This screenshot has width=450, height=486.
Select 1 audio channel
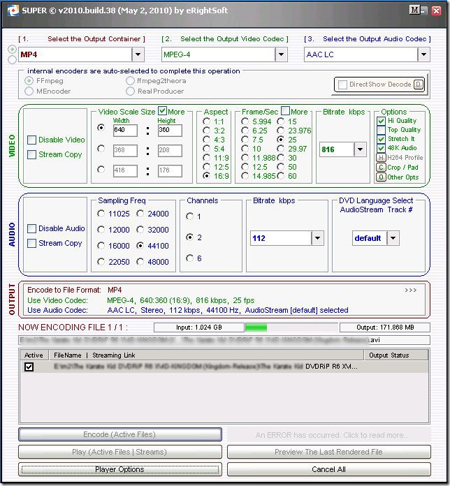pyautogui.click(x=189, y=216)
